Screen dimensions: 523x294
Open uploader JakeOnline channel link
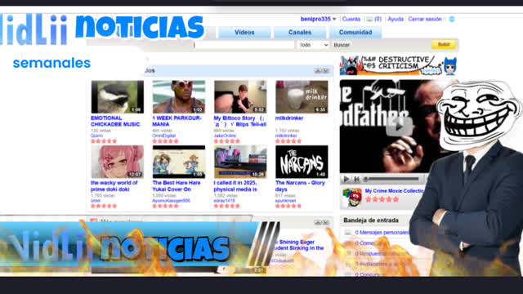225,136
